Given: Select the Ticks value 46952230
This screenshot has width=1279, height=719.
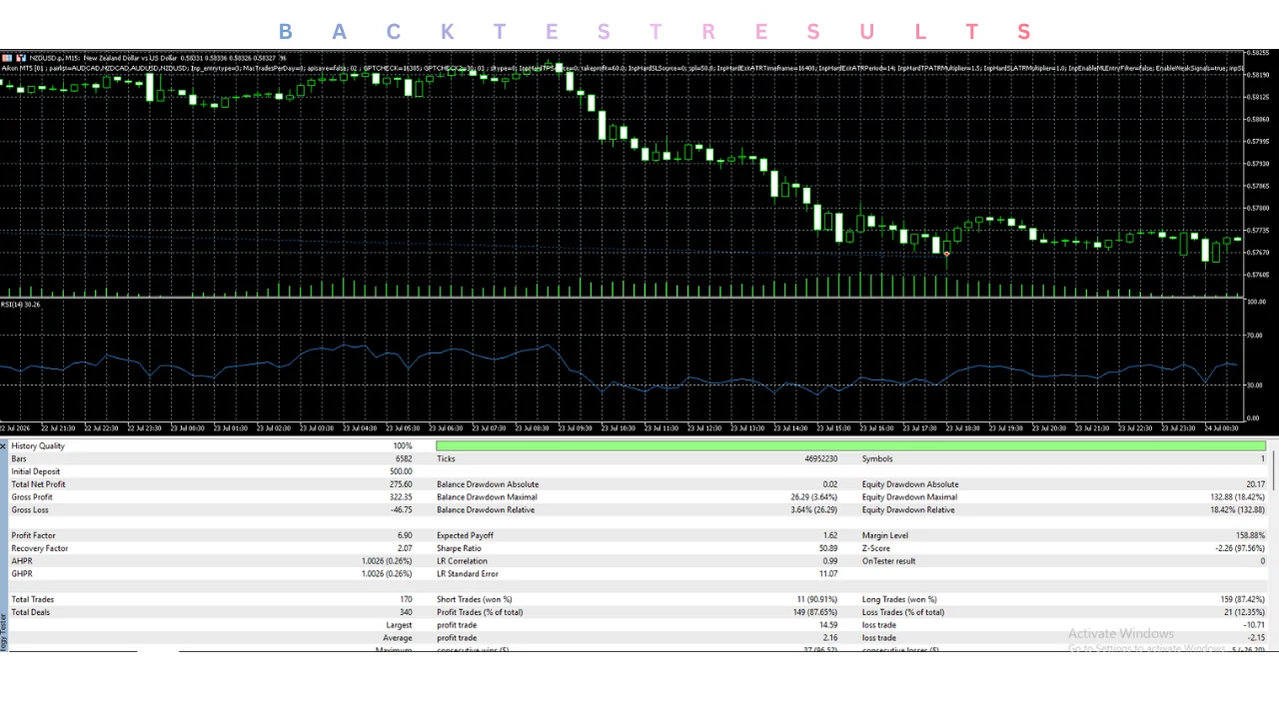Looking at the screenshot, I should pyautogui.click(x=820, y=458).
